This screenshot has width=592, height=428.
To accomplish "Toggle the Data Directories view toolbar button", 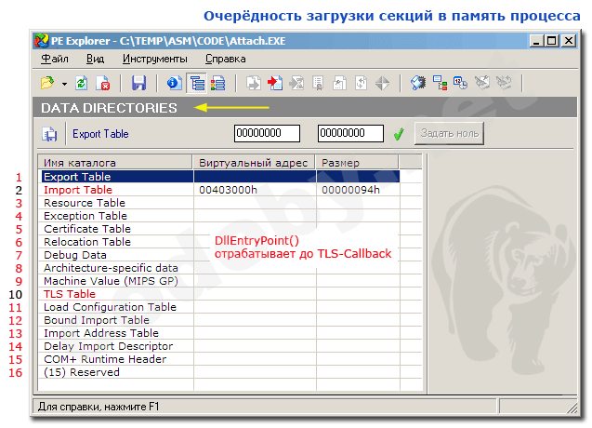I will point(196,83).
